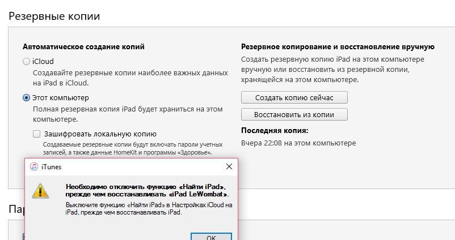Click the Выключите функцию instruction text
The image size is (455, 240).
[149, 208]
